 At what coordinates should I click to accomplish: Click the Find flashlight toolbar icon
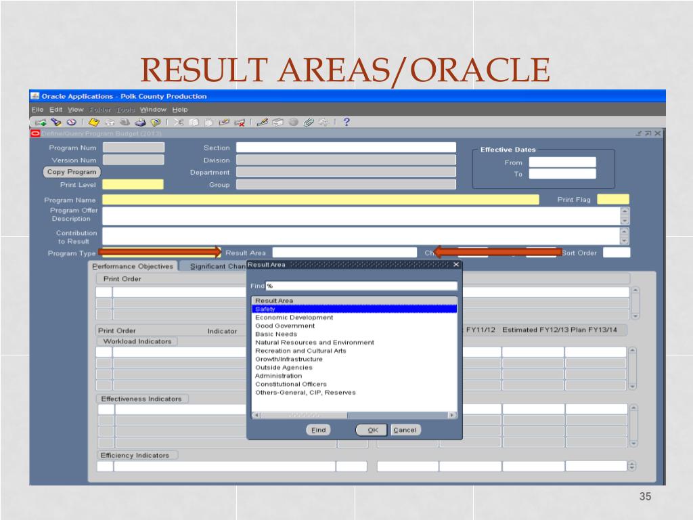click(x=56, y=122)
